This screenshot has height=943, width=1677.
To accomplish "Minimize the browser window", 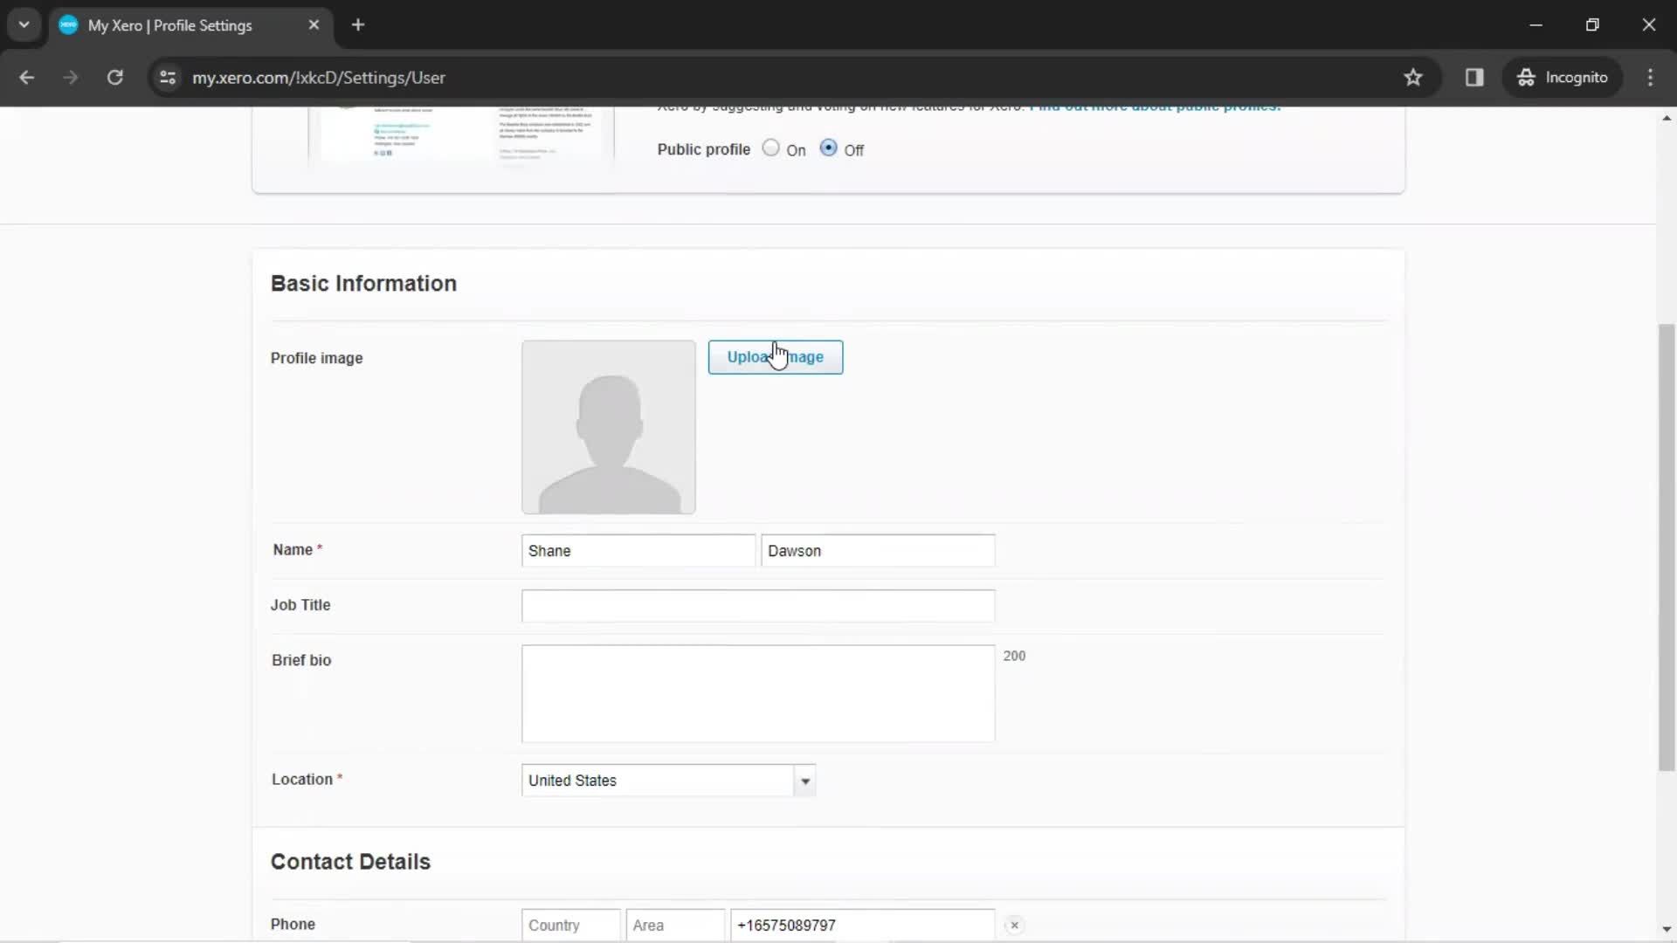I will [1536, 24].
